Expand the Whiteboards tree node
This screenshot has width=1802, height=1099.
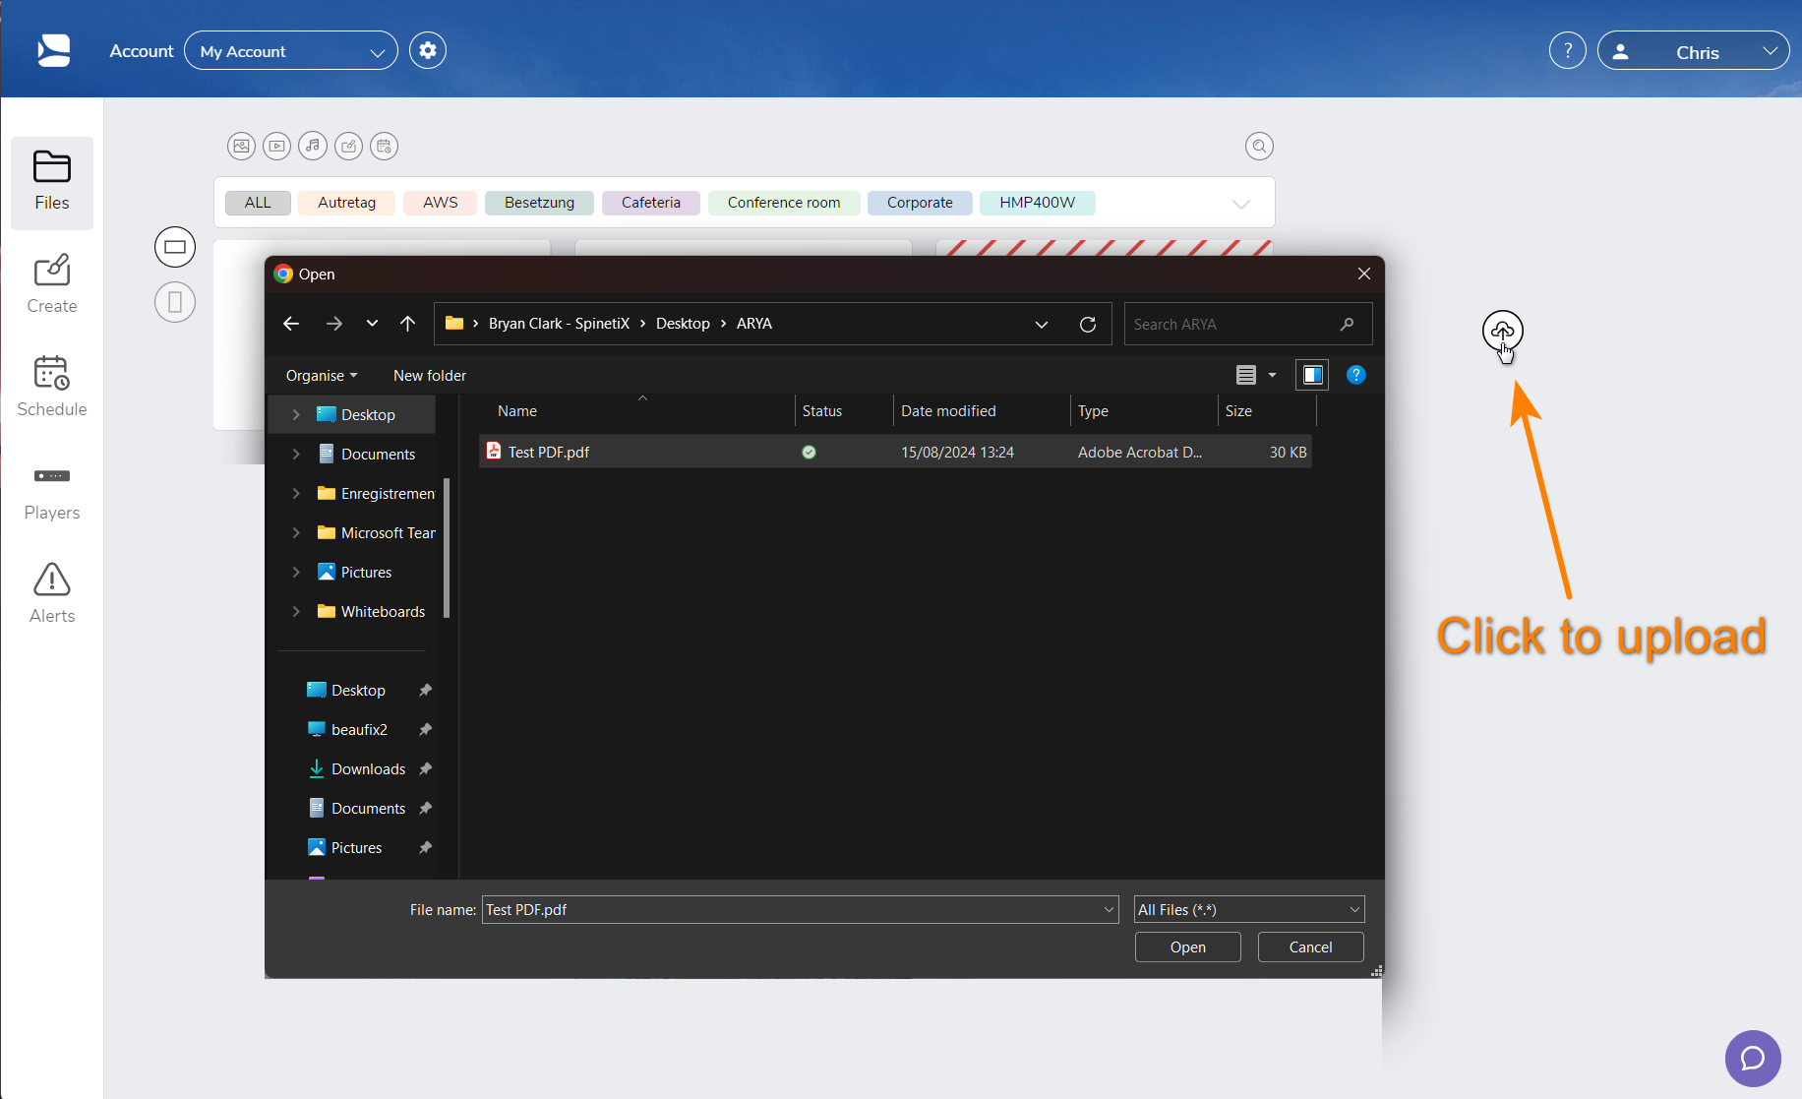(x=296, y=612)
